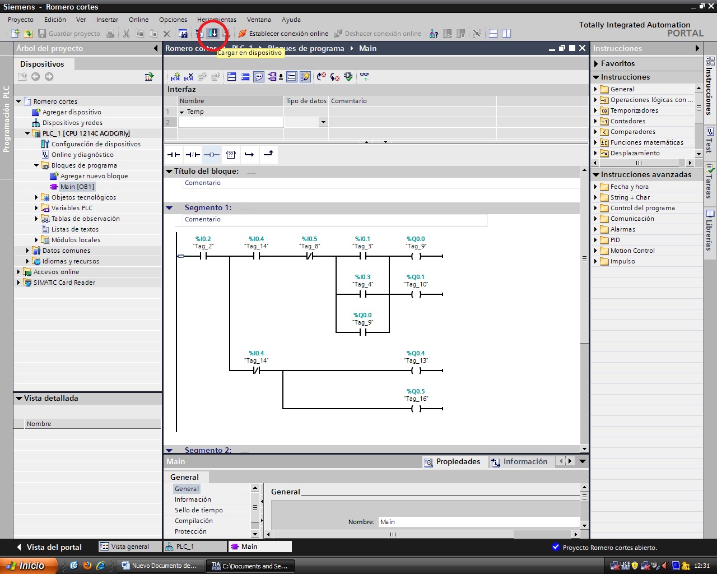Click the open branch icon
Screen dimensions: 717x574
coord(249,154)
